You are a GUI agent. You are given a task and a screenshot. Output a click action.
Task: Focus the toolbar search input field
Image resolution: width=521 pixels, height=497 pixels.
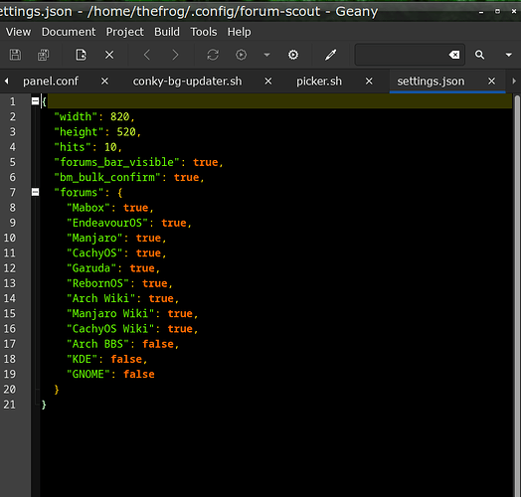coord(402,55)
